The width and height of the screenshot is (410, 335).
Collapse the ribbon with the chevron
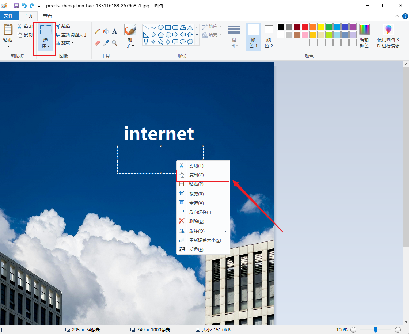pos(397,16)
